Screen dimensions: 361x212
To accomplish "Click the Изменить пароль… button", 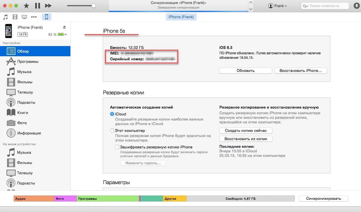I will [143, 163].
